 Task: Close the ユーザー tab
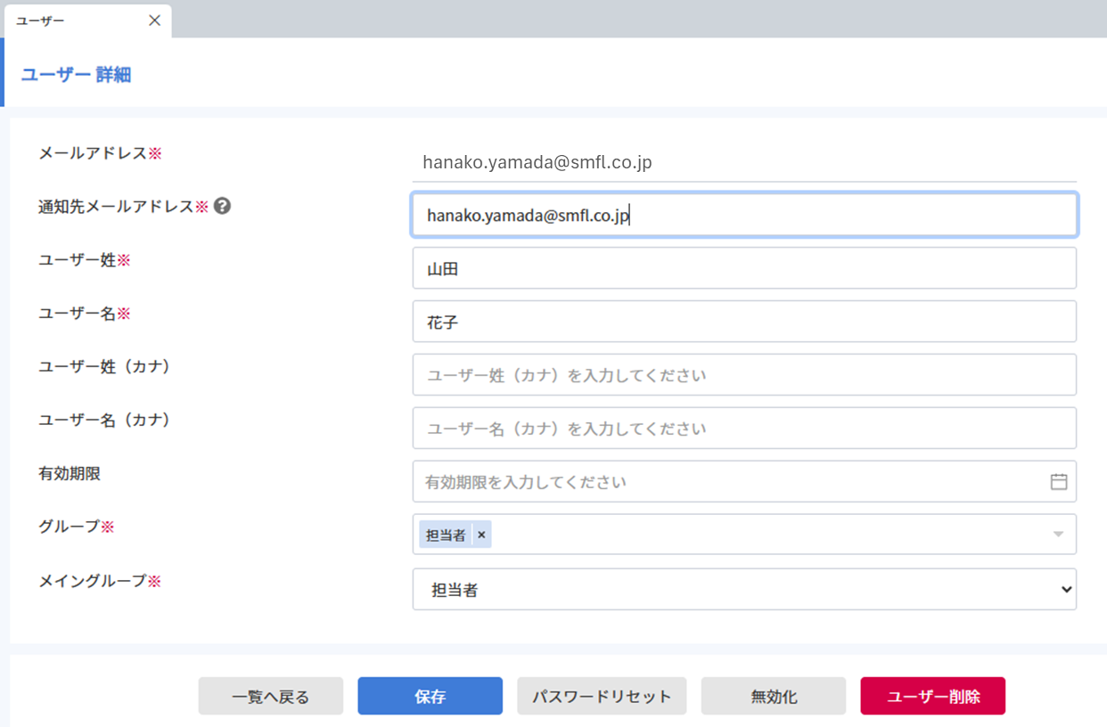(154, 20)
